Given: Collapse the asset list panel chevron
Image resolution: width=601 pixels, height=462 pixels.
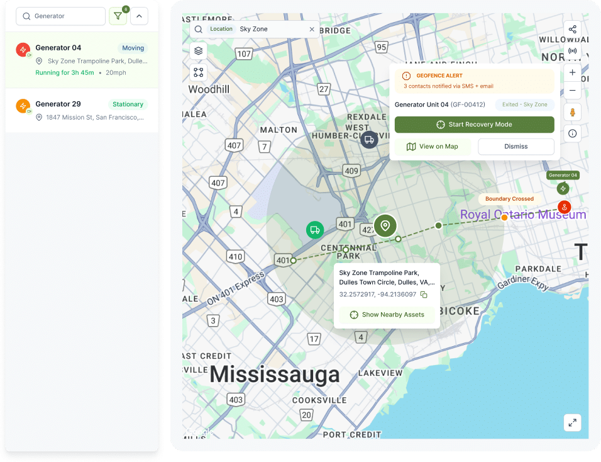Looking at the screenshot, I should pos(139,16).
